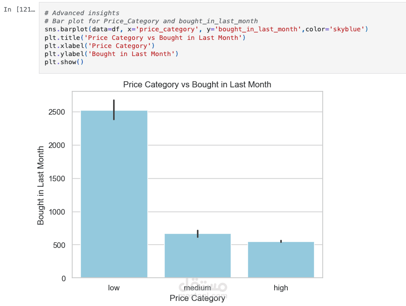406x306 pixels.
Task: Click the plt.show() code line
Action: click(64, 62)
